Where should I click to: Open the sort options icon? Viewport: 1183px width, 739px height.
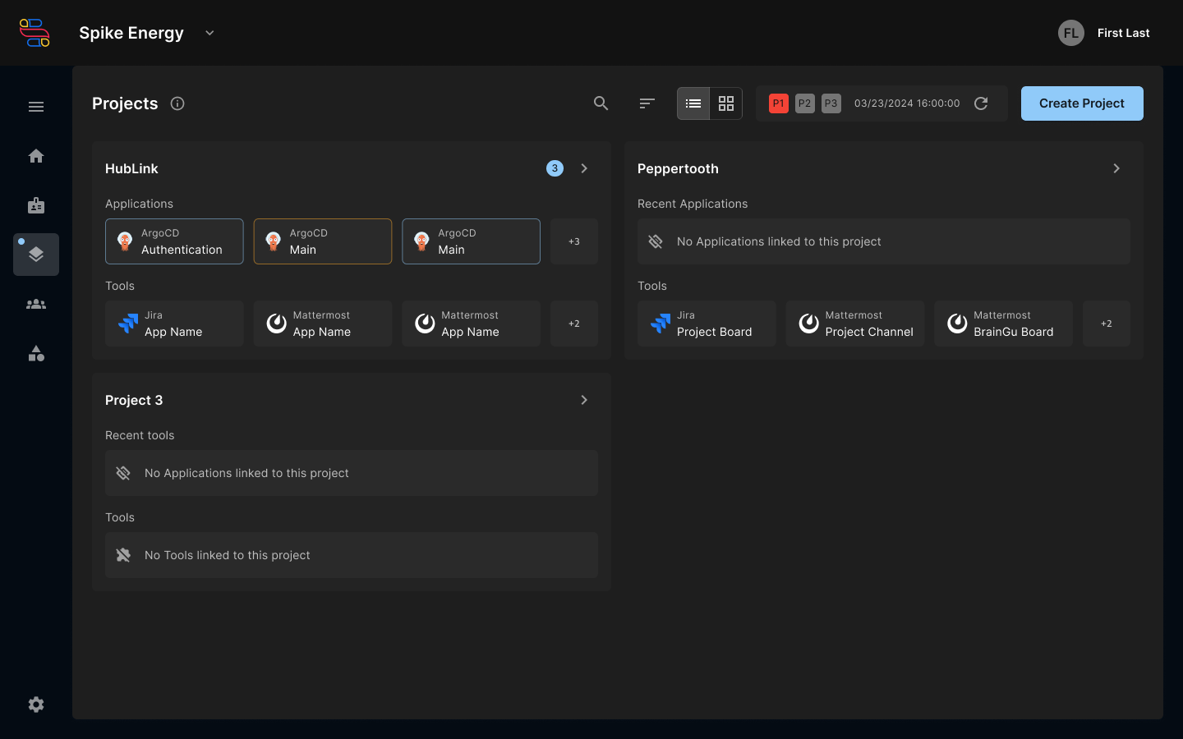click(647, 103)
